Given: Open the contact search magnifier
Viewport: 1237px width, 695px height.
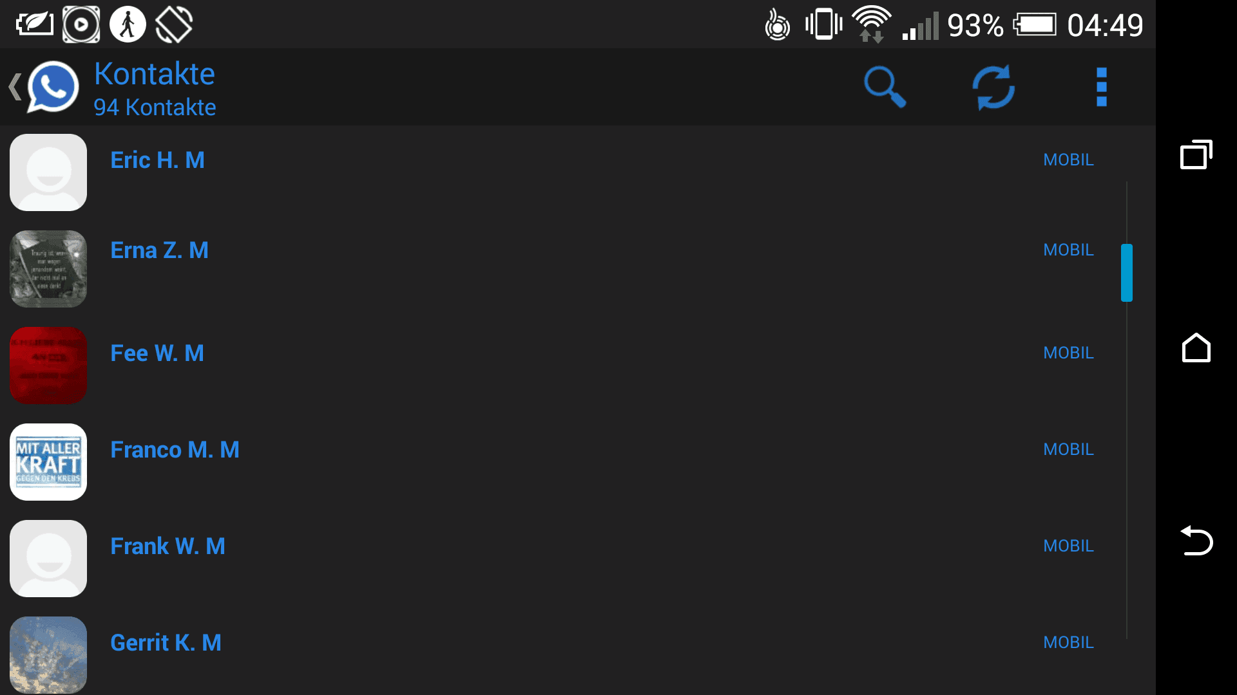Looking at the screenshot, I should tap(885, 87).
